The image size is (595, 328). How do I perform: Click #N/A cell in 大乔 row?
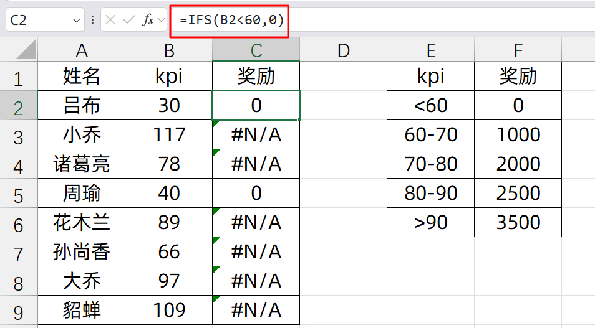point(256,281)
